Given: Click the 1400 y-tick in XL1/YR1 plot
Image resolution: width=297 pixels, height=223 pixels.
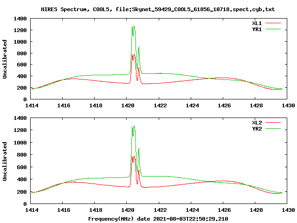Looking at the screenshot, I should tap(20, 19).
